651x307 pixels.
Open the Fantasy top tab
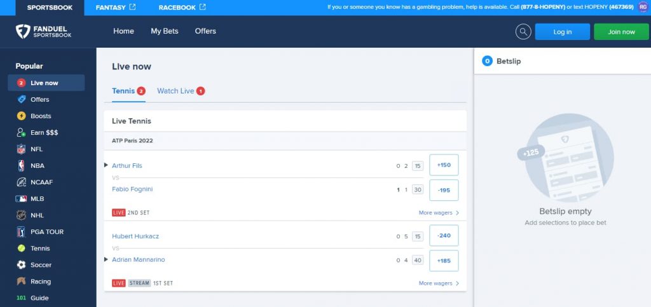coord(116,8)
